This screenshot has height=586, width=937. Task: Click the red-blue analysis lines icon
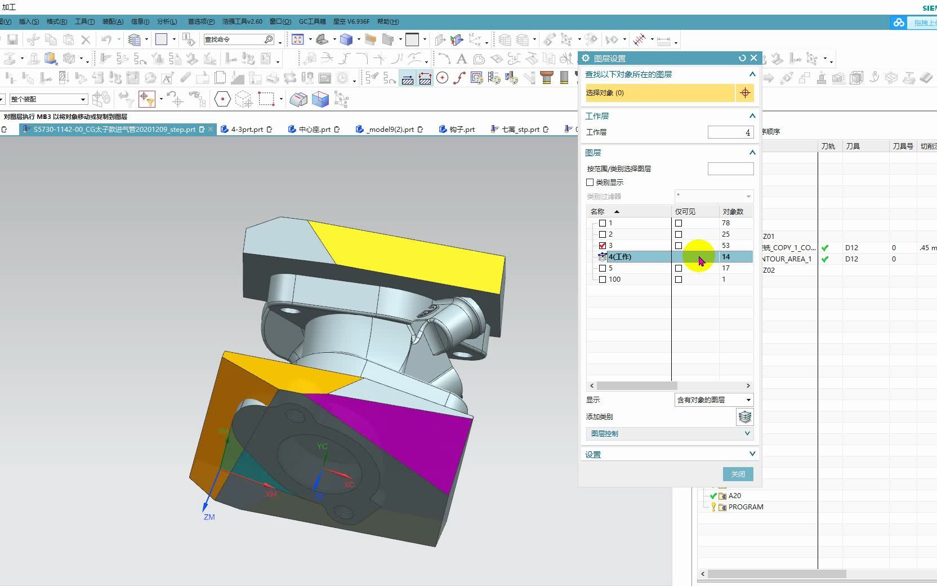click(x=640, y=39)
